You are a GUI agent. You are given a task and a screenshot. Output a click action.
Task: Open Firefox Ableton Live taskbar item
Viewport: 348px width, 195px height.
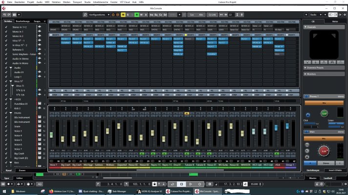tap(62, 191)
